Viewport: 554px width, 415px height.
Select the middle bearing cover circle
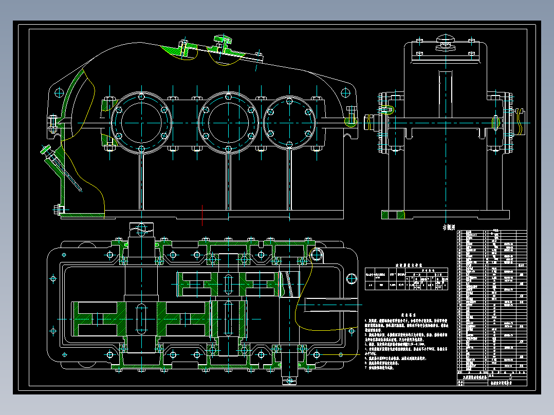228,123
